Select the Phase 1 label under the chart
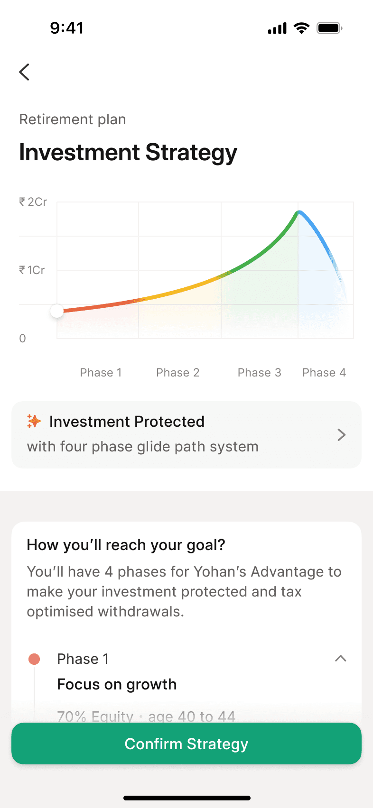This screenshot has height=808, width=373. [101, 373]
